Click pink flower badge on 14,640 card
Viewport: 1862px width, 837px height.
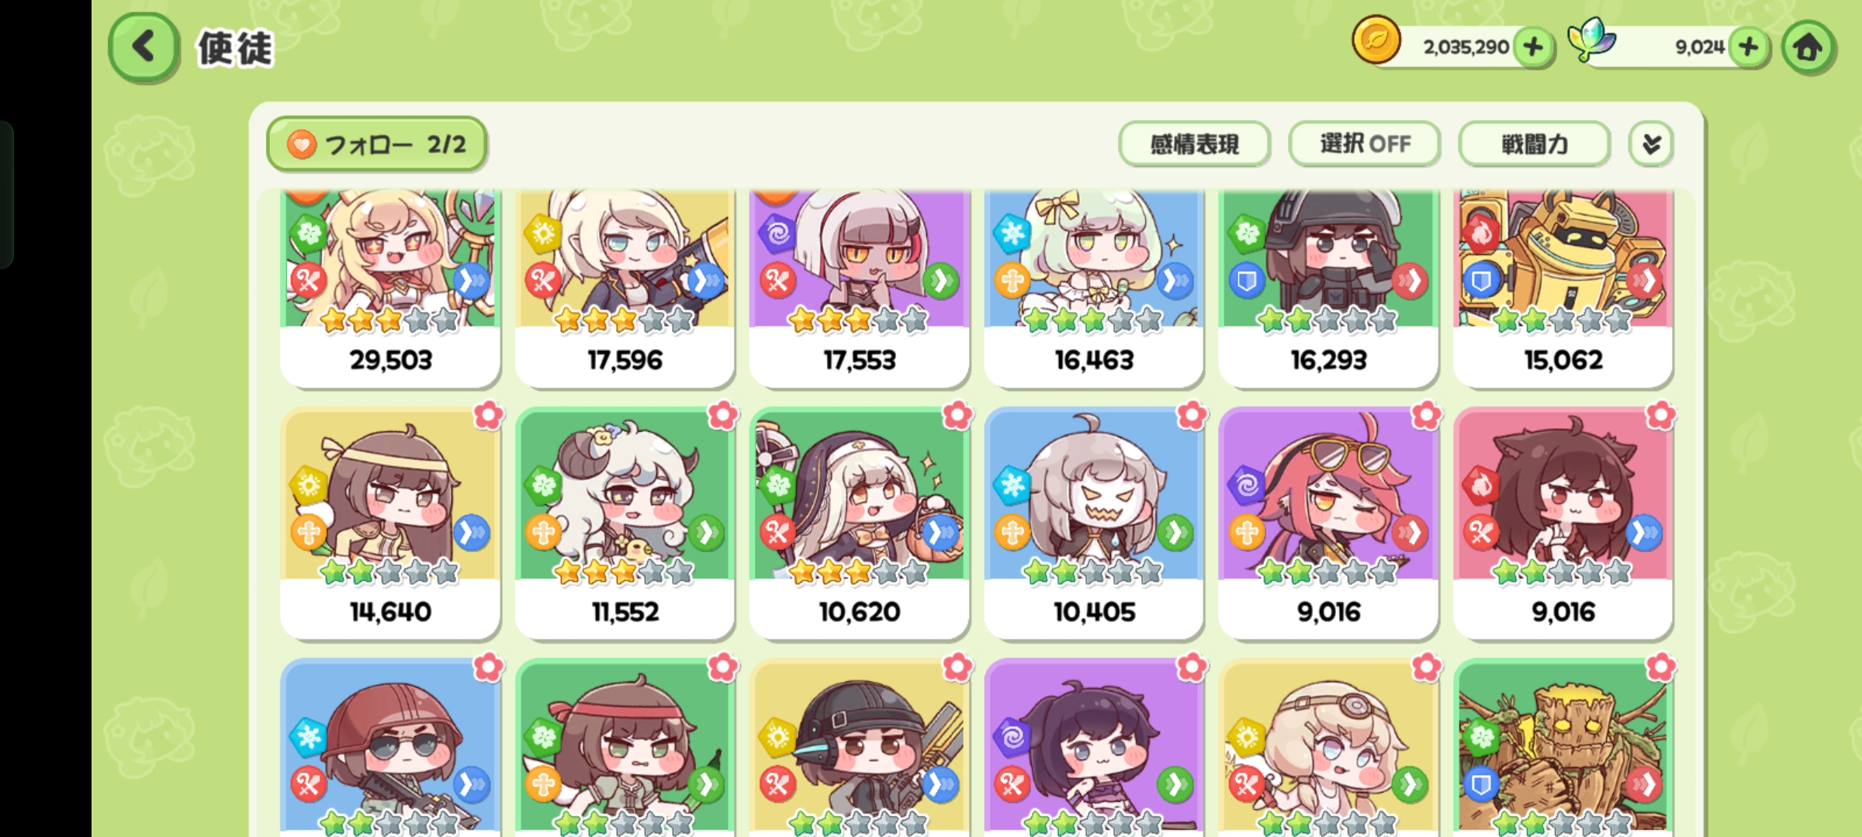(489, 416)
